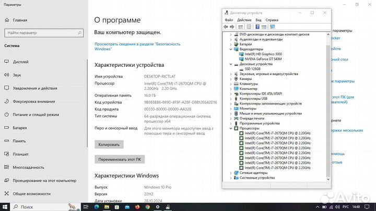Open Task View on the taskbar
The height and width of the screenshot is (211, 376).
click(x=86, y=207)
